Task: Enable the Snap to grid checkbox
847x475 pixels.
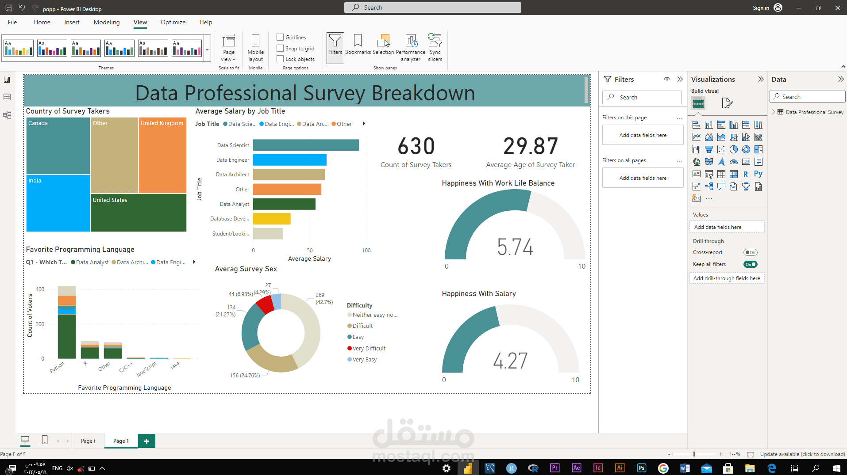Action: click(280, 48)
